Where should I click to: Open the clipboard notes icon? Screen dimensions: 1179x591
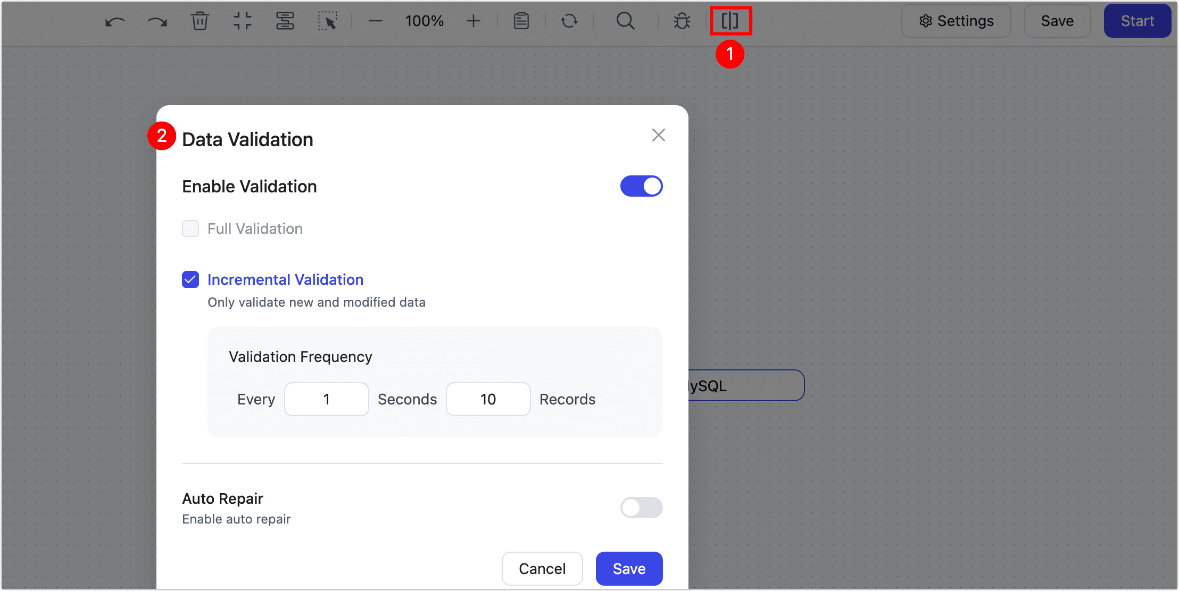point(521,21)
